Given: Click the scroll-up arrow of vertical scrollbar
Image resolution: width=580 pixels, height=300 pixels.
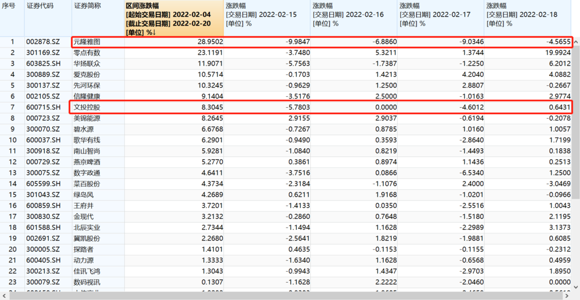Looking at the screenshot, I should coord(576,42).
